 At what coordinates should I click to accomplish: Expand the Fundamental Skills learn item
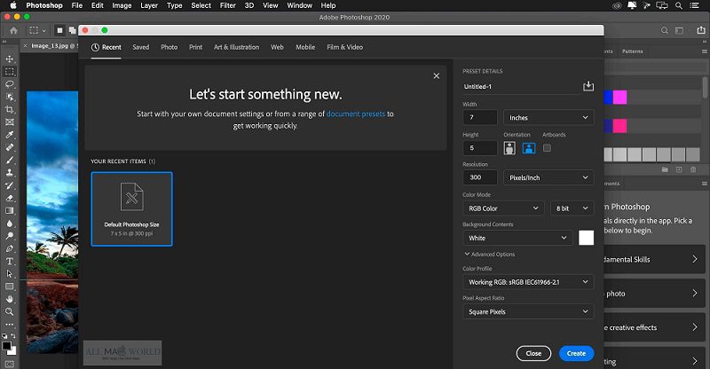(654, 259)
